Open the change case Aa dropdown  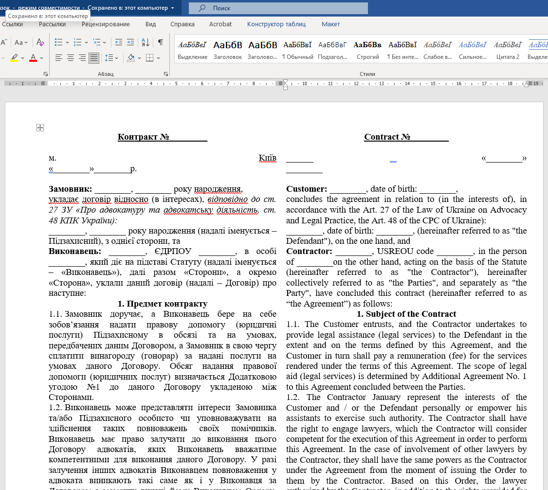click(x=21, y=43)
